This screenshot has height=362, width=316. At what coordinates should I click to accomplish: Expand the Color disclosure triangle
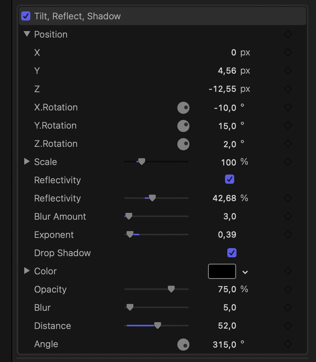[27, 271]
